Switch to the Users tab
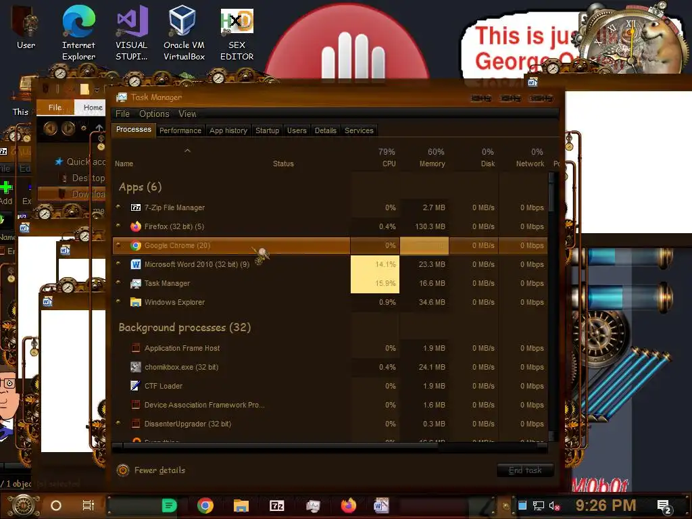Viewport: 692px width, 519px height. [297, 130]
